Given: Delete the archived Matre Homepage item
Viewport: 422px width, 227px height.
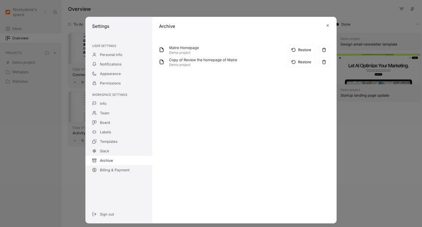Looking at the screenshot, I should [x=324, y=50].
